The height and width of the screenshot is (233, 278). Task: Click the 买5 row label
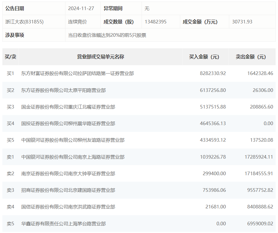click(x=10, y=140)
